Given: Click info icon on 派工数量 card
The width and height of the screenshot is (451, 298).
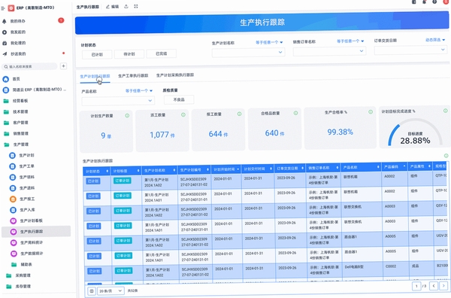Looking at the screenshot, I should coord(183,114).
